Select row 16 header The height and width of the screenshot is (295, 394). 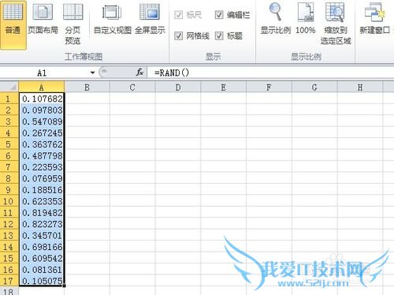(x=9, y=270)
